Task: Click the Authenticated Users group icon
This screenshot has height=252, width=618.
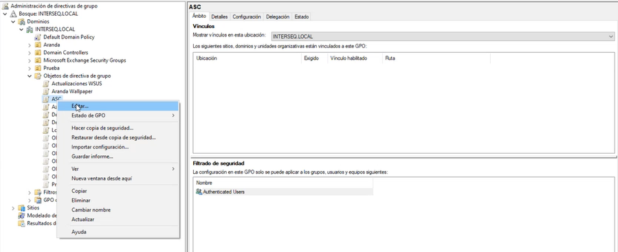Action: click(199, 192)
